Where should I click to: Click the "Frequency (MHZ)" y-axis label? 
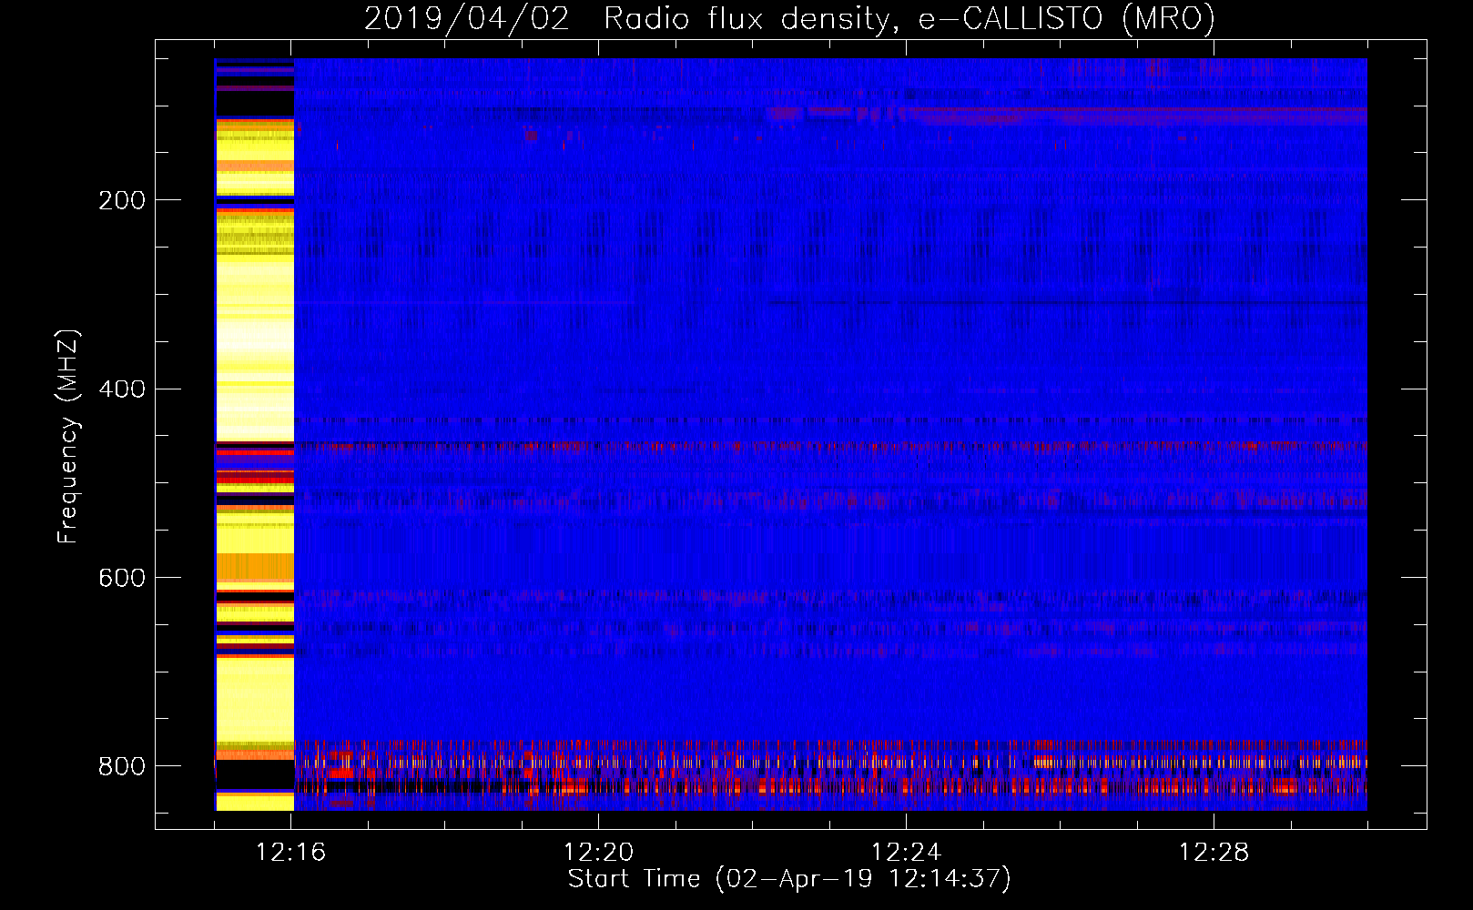[x=67, y=436]
